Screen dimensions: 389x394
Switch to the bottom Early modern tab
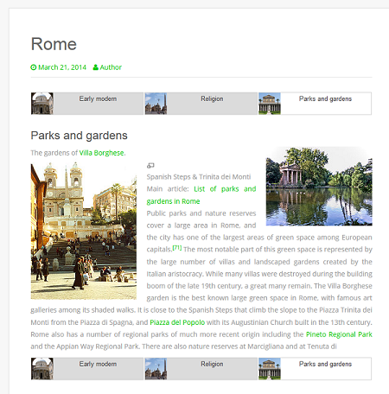[87, 369]
